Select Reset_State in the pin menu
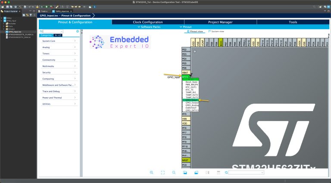Image resolution: width=331 pixels, height=183 pixels. pos(192,82)
